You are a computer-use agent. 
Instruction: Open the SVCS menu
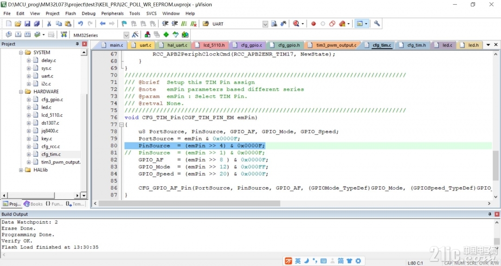(151, 13)
